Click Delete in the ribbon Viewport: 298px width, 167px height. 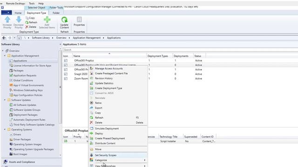[x=31, y=27]
